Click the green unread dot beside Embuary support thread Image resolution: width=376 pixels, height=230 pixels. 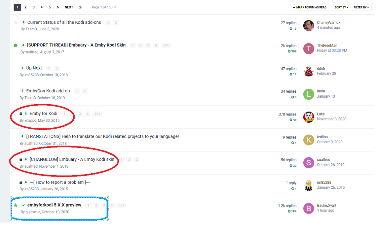(x=16, y=45)
